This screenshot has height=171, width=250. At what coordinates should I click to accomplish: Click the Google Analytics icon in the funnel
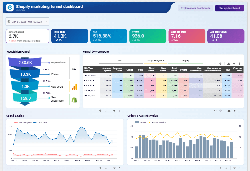pyautogui.click(x=74, y=87)
